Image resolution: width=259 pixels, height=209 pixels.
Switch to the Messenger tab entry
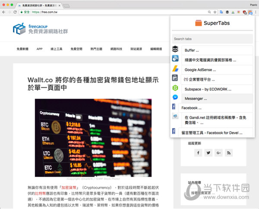click(217, 98)
